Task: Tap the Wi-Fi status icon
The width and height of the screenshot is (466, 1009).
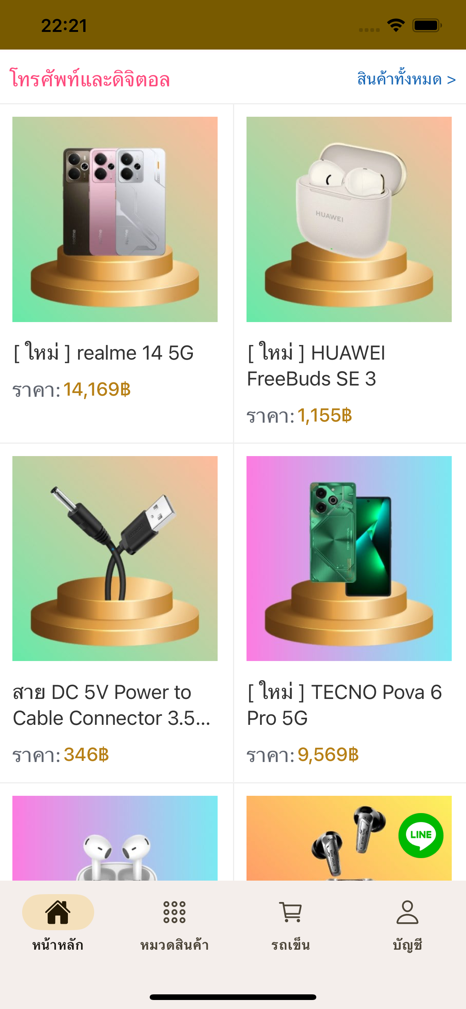Action: [396, 26]
